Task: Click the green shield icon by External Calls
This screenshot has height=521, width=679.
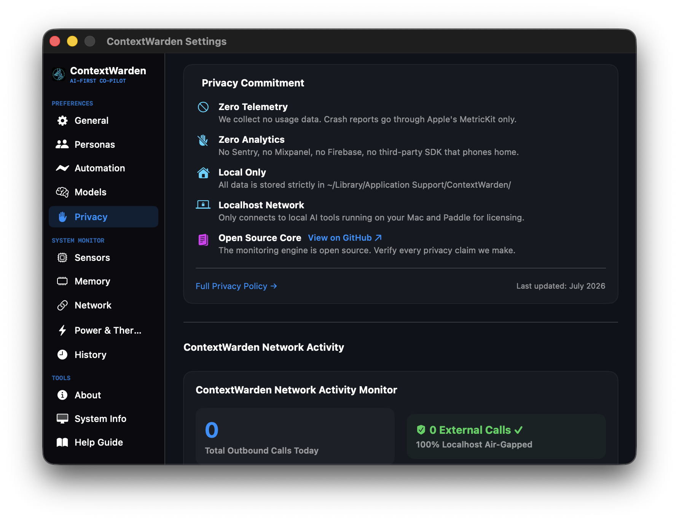Action: 421,430
